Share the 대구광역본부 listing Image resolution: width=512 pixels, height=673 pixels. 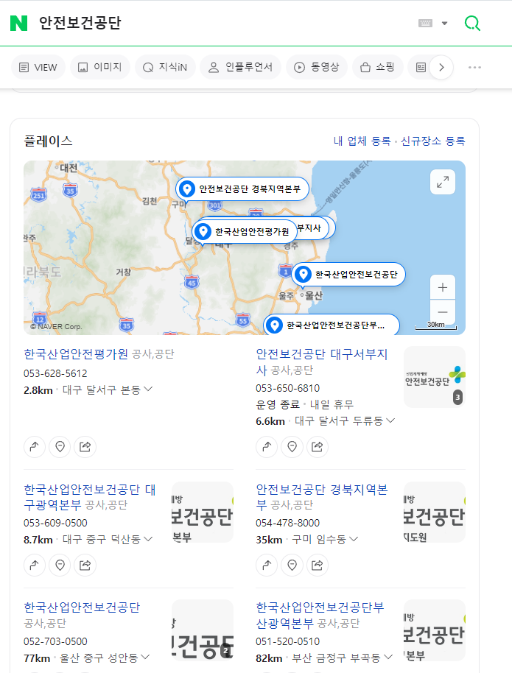pos(85,565)
